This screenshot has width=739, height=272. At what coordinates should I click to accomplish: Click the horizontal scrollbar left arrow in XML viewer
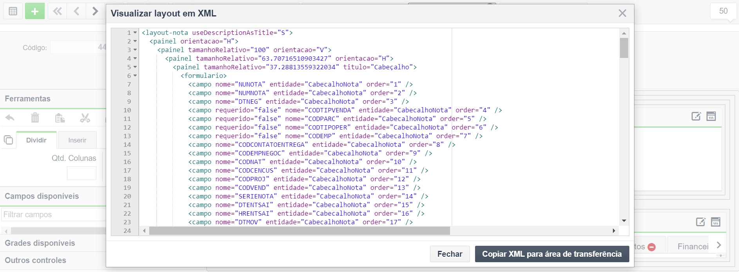tap(144, 231)
